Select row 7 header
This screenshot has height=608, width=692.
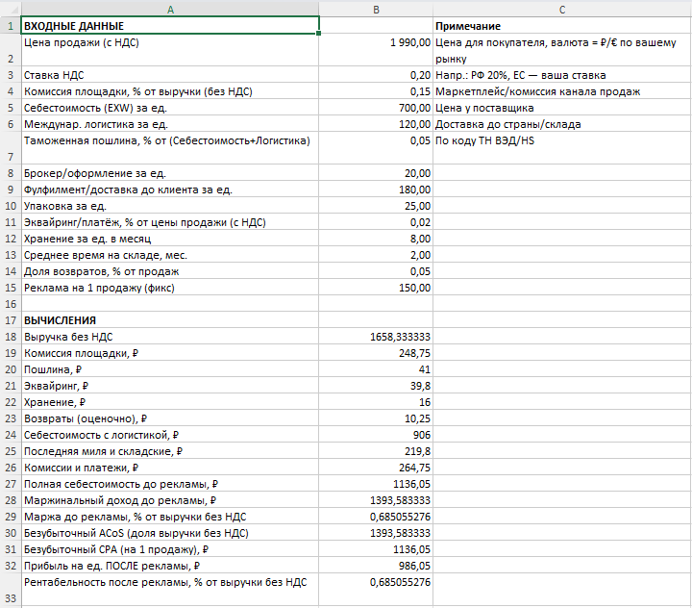pos(11,148)
